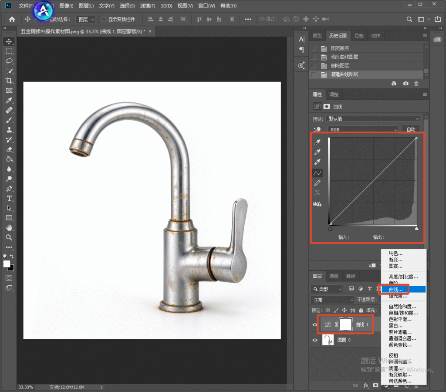Open the layer filter 类型 dropdown
The image size is (446, 392).
(x=327, y=289)
